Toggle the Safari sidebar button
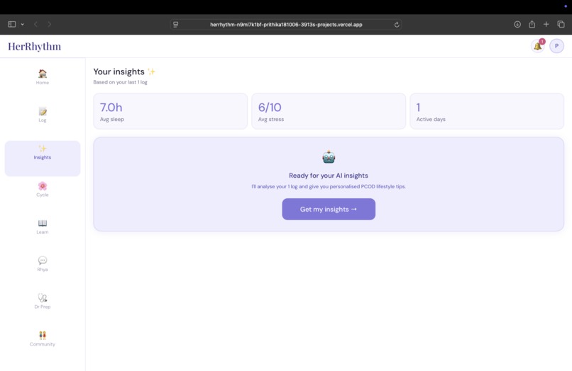Viewport: 572px width, 371px height. 11,24
